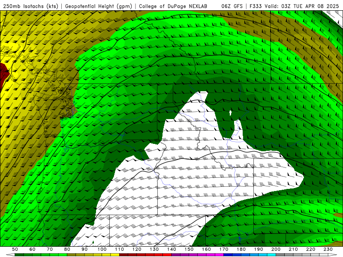Click the cyan swatch below the 200 label
The image size is (343, 257).
pos(271,255)
